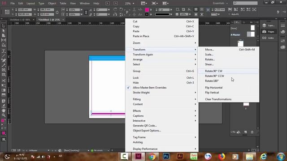Select the Rectangle Frame tool
The height and width of the screenshot is (161, 287).
(4, 70)
